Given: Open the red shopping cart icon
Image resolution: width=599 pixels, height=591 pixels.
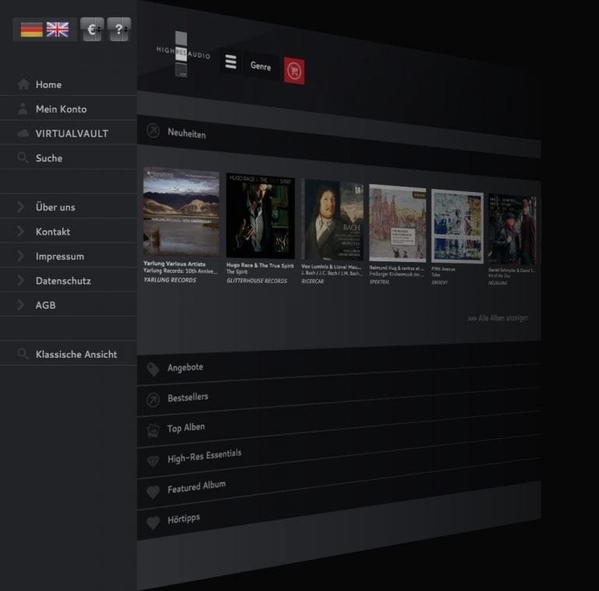Looking at the screenshot, I should click(x=294, y=70).
